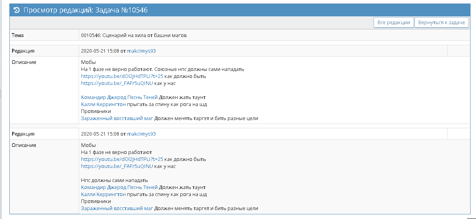Click the "Описание" label of the upper revision

coord(24,62)
